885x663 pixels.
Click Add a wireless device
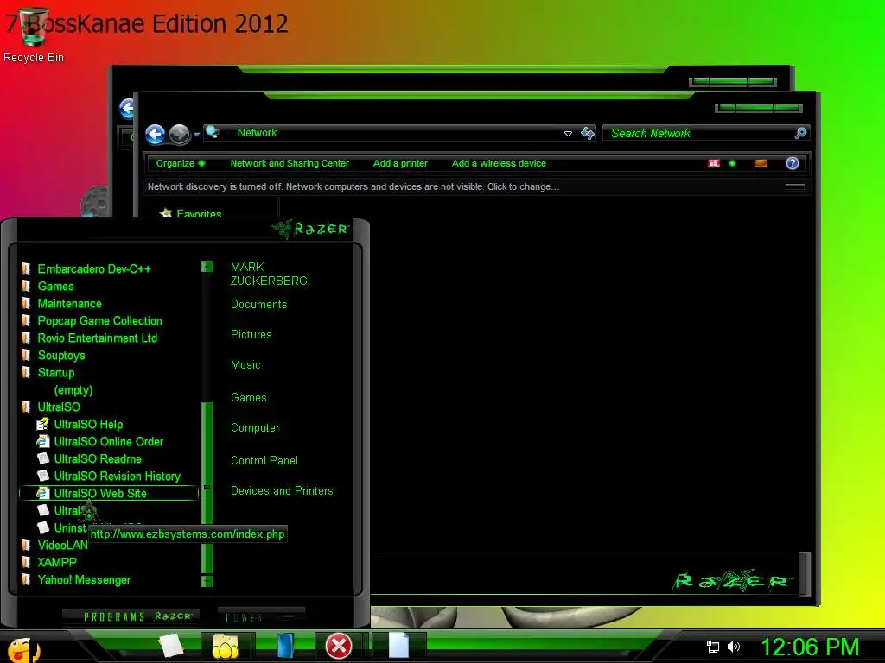[x=499, y=163]
